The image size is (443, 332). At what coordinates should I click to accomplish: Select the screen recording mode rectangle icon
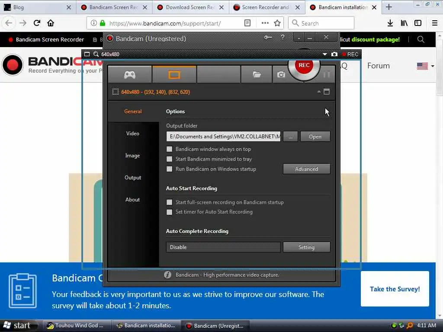[x=174, y=74]
